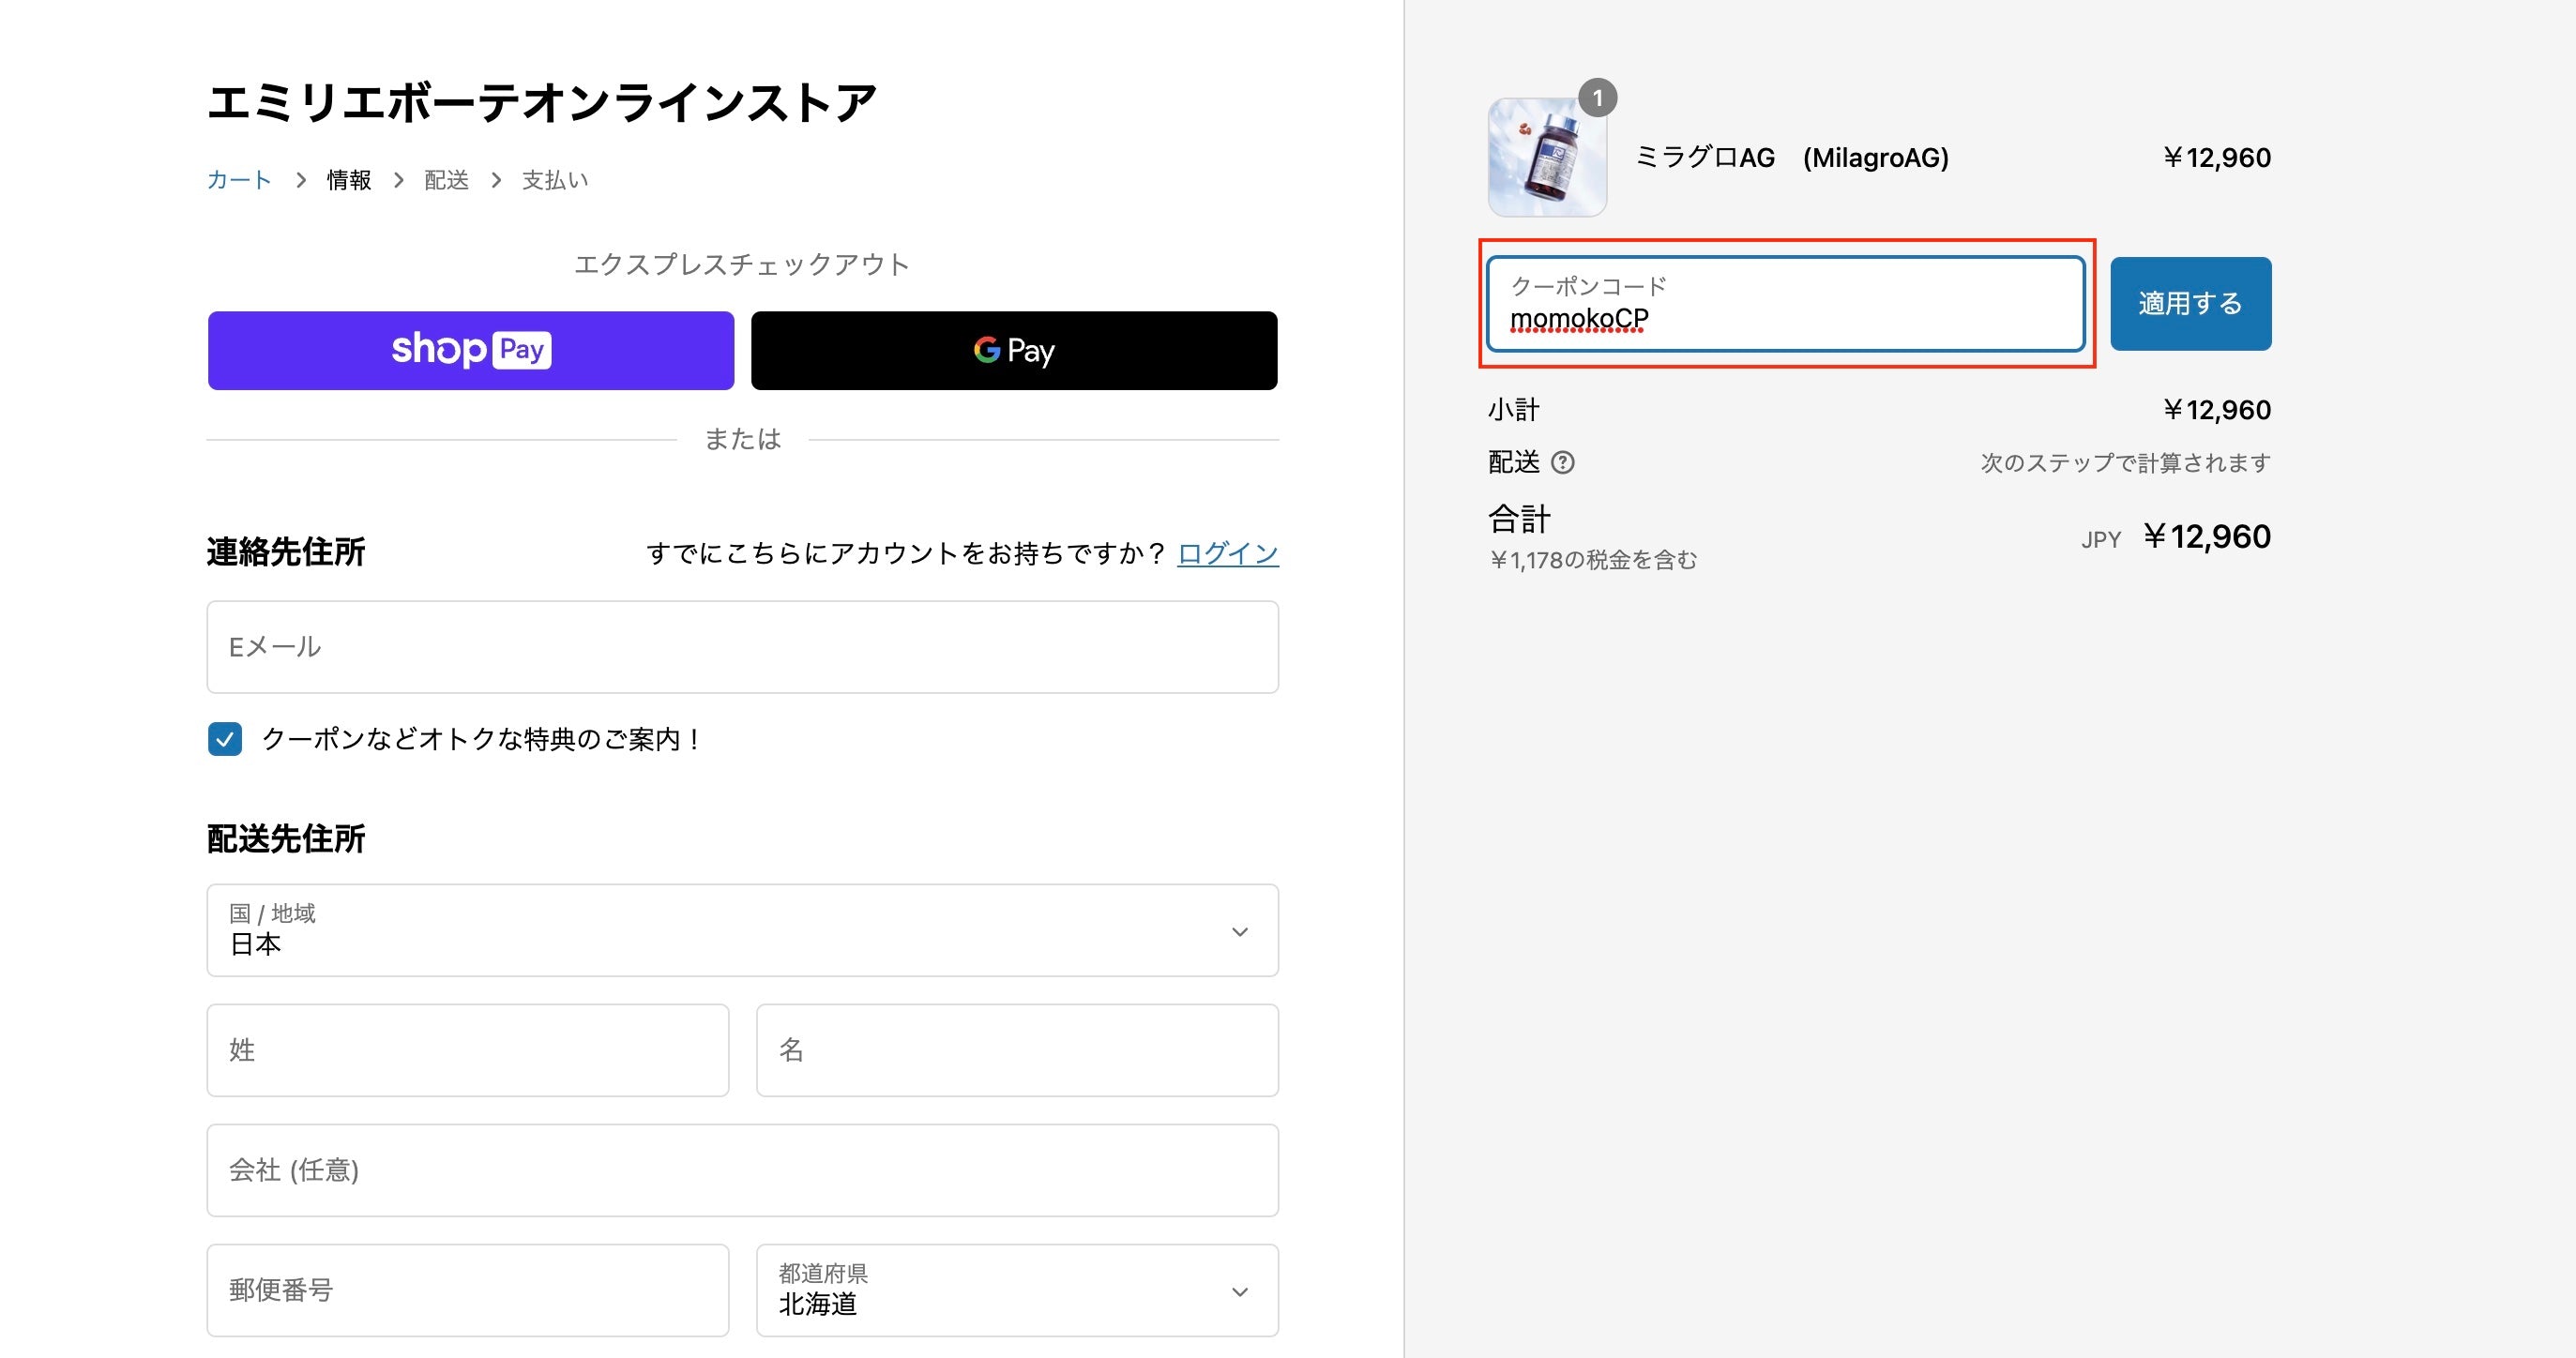
Task: Pay with the Google Pay button
Action: (x=1014, y=350)
